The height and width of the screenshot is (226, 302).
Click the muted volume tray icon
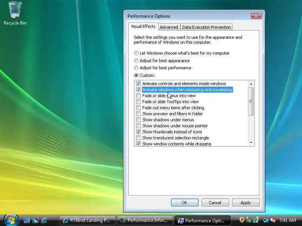273,220
